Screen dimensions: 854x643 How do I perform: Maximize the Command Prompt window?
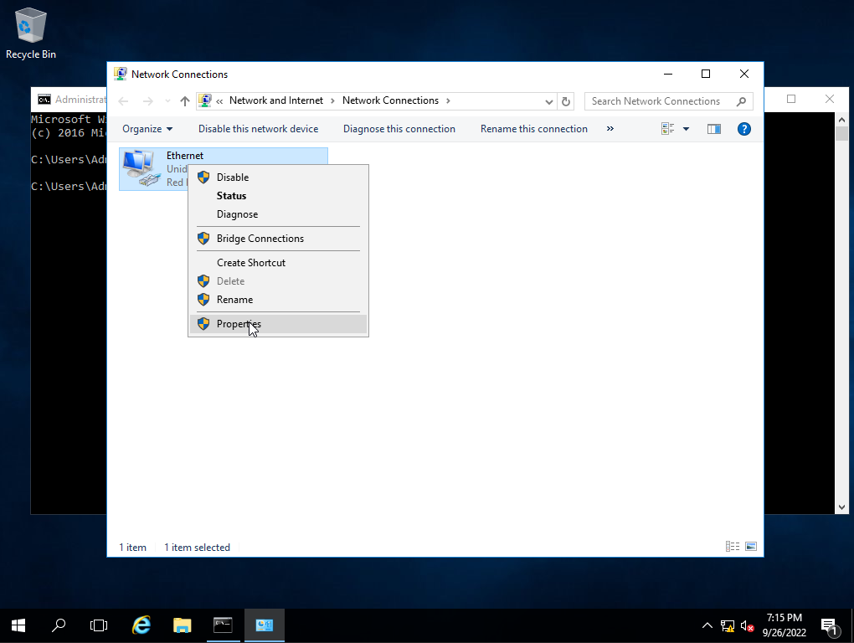(x=791, y=99)
